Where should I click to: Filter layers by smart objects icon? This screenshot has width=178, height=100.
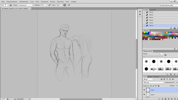(173, 79)
